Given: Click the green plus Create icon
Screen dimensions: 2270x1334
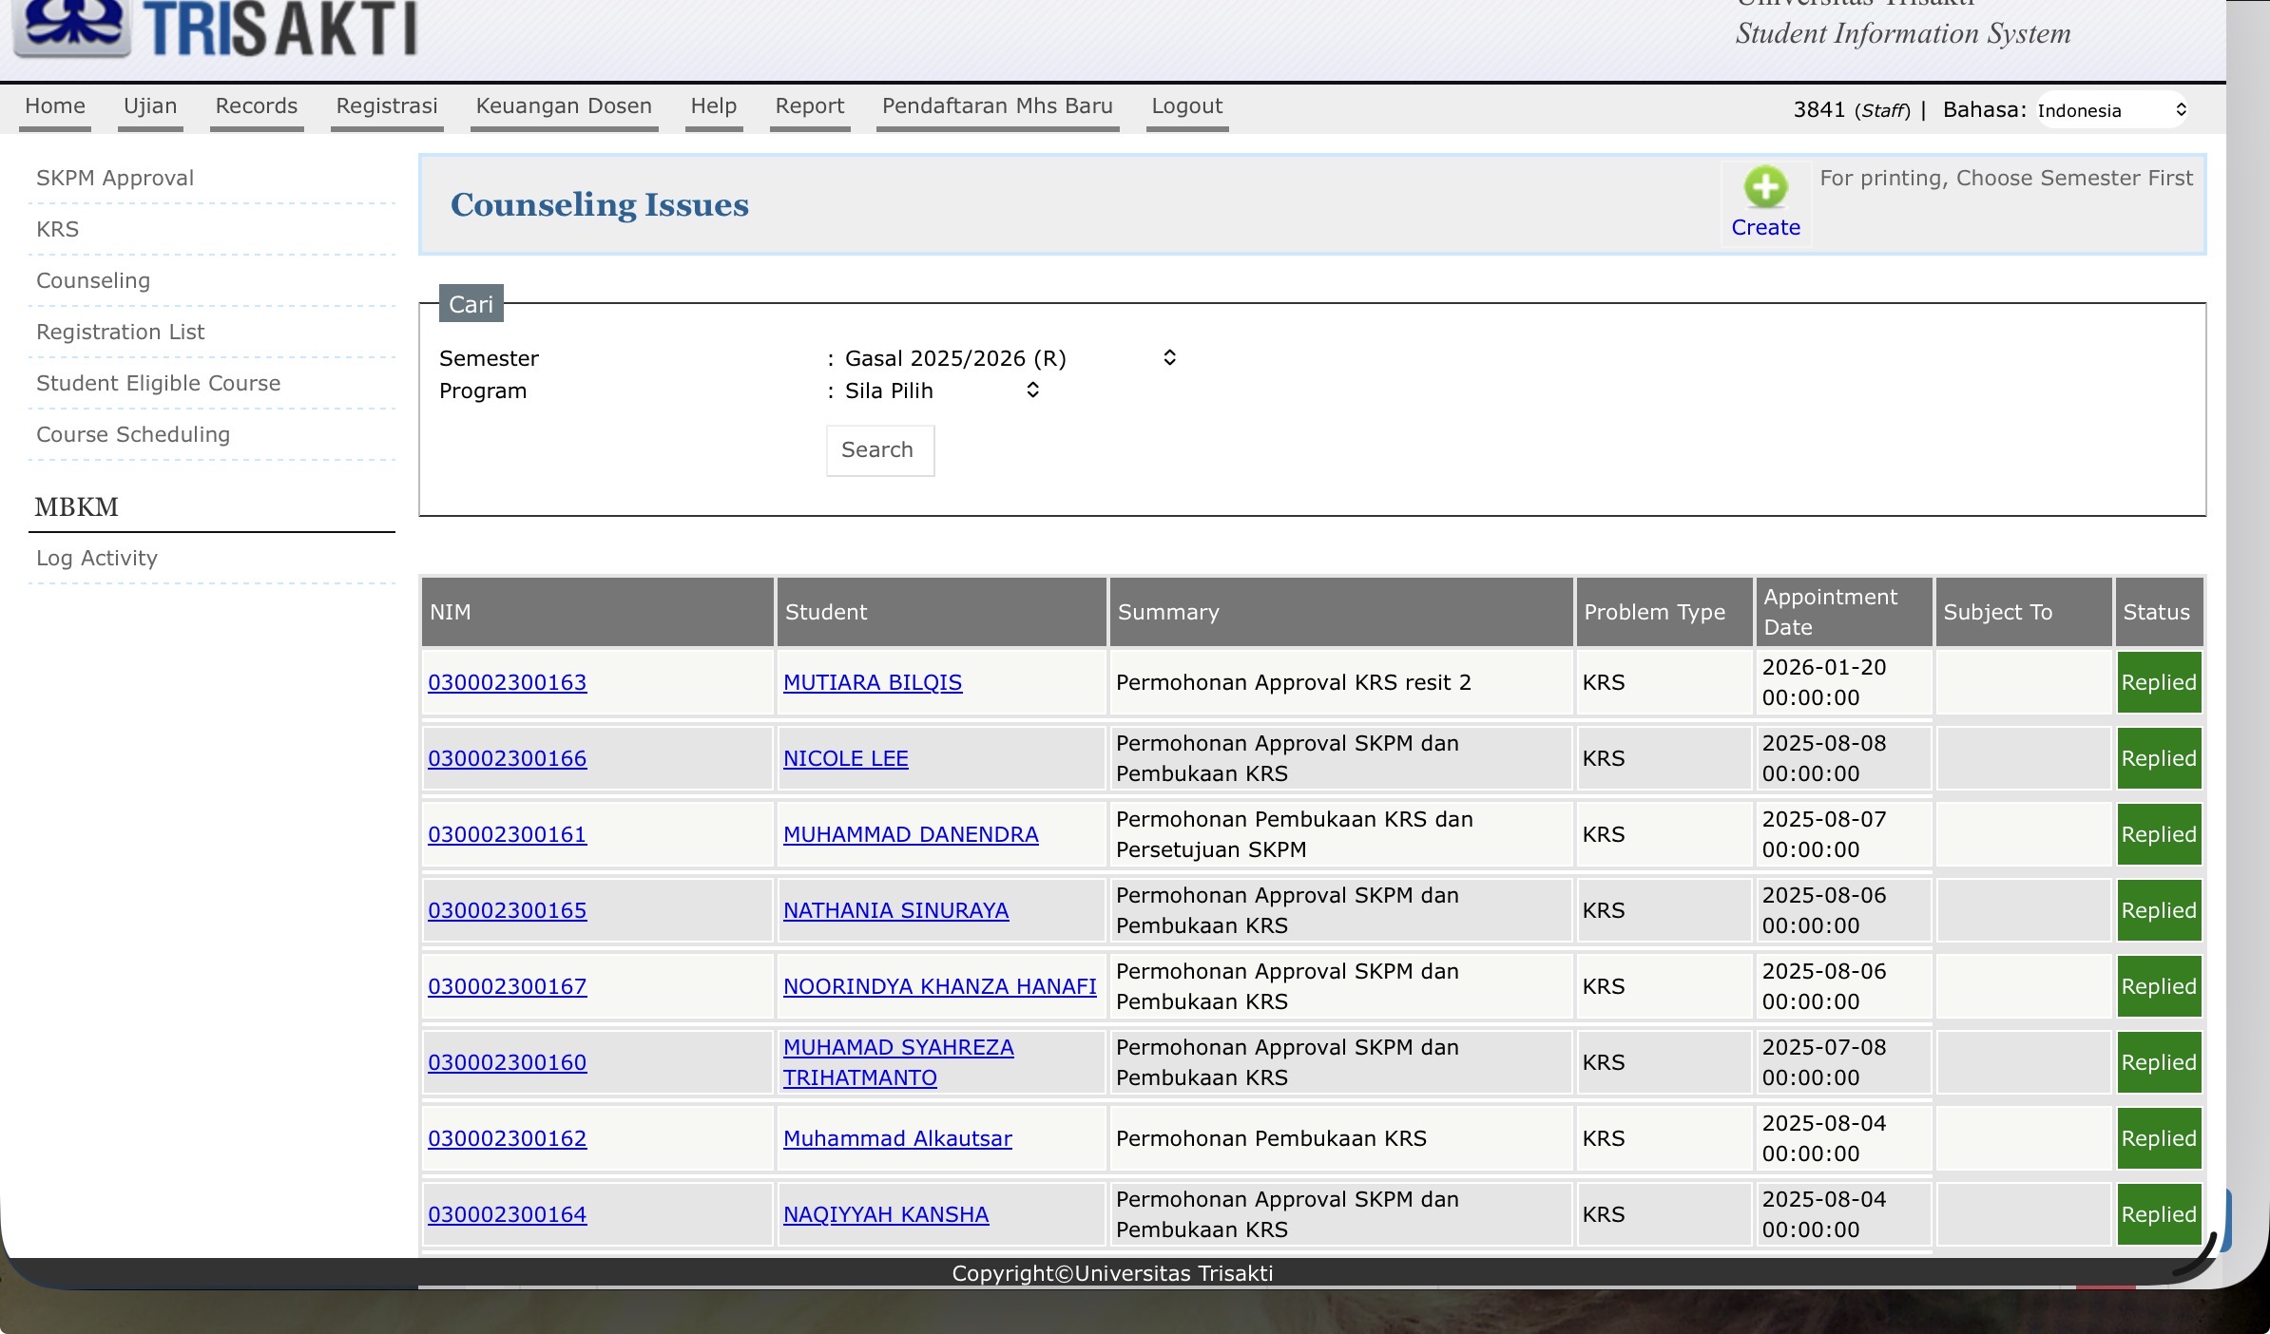Looking at the screenshot, I should pos(1765,188).
